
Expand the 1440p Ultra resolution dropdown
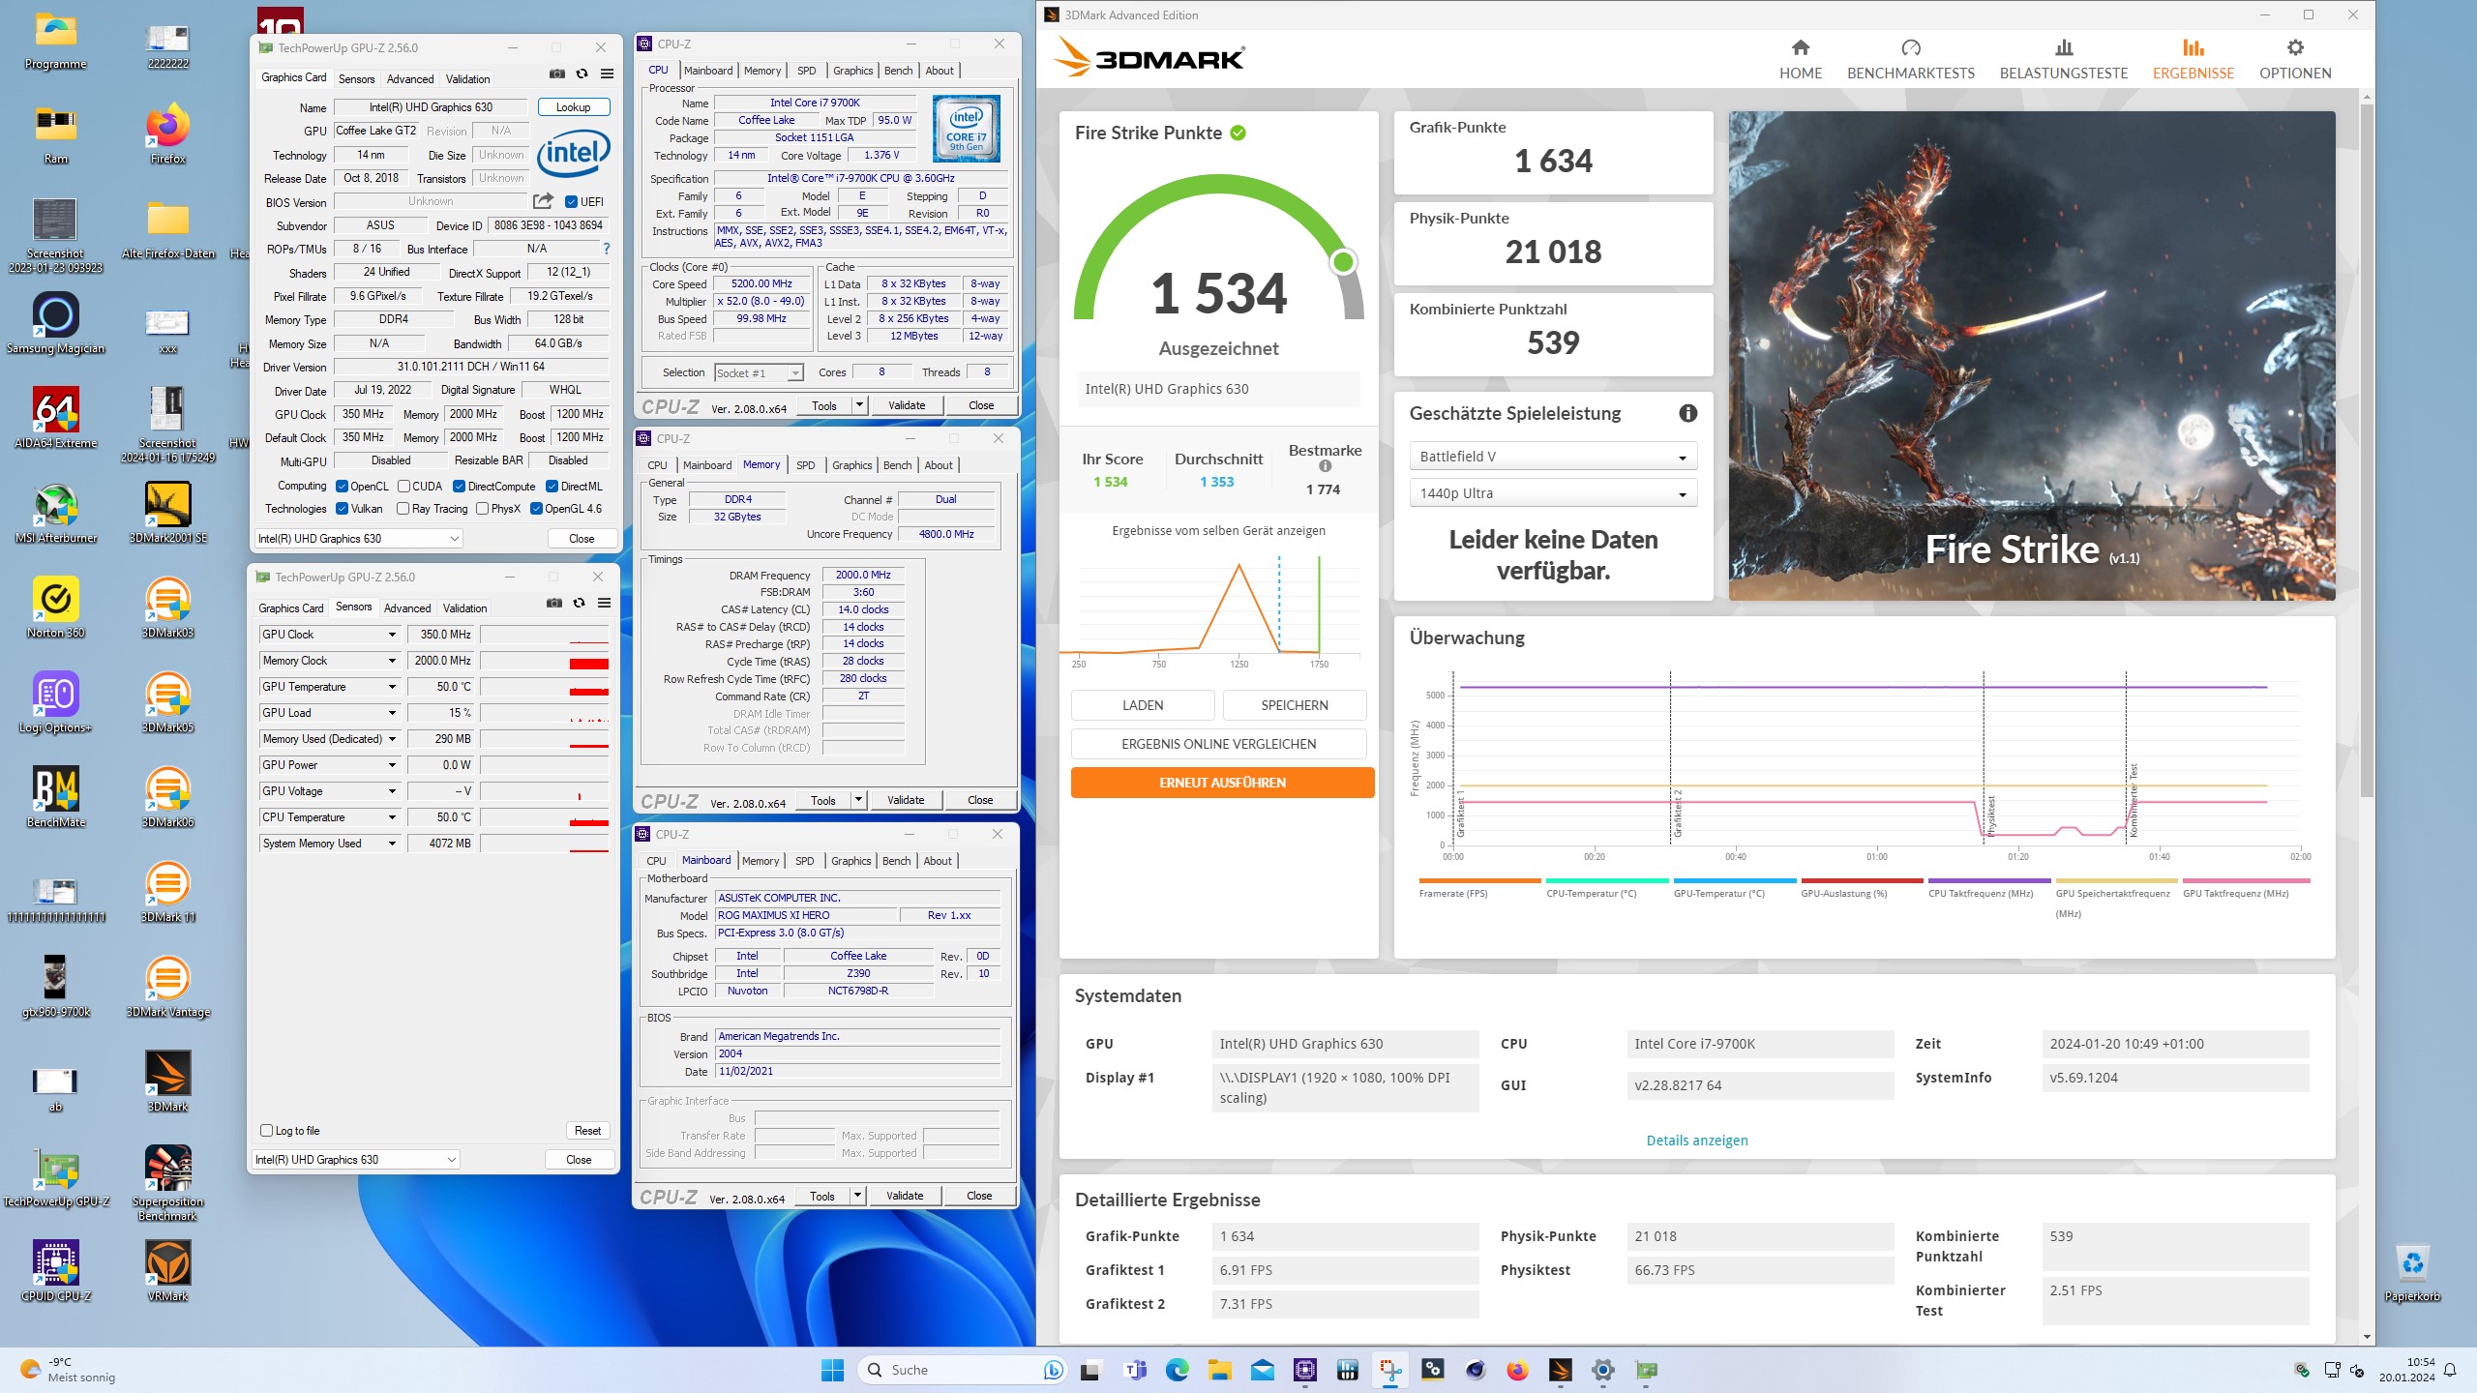pos(1552,493)
